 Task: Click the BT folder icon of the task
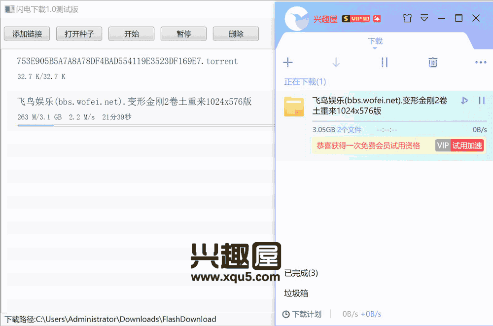point(294,107)
